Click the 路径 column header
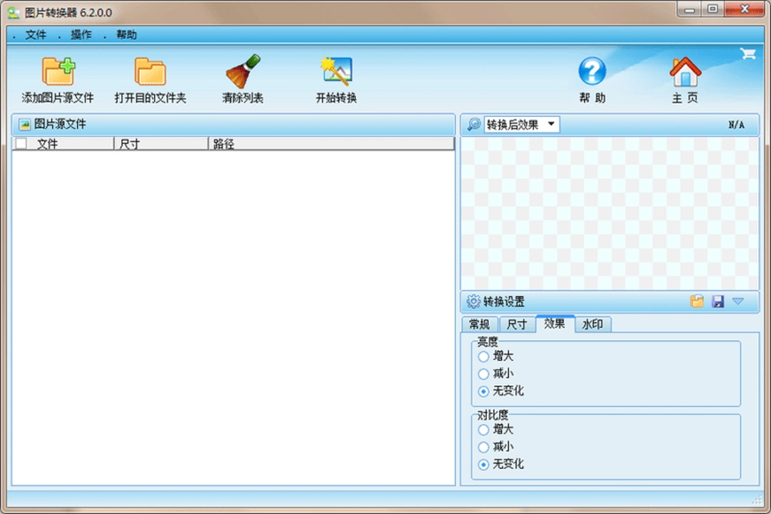771x514 pixels. [223, 143]
